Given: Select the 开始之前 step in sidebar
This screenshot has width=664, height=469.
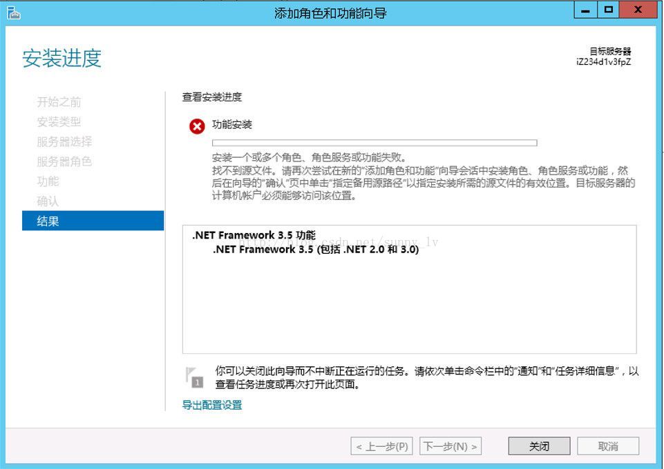Looking at the screenshot, I should 59,102.
